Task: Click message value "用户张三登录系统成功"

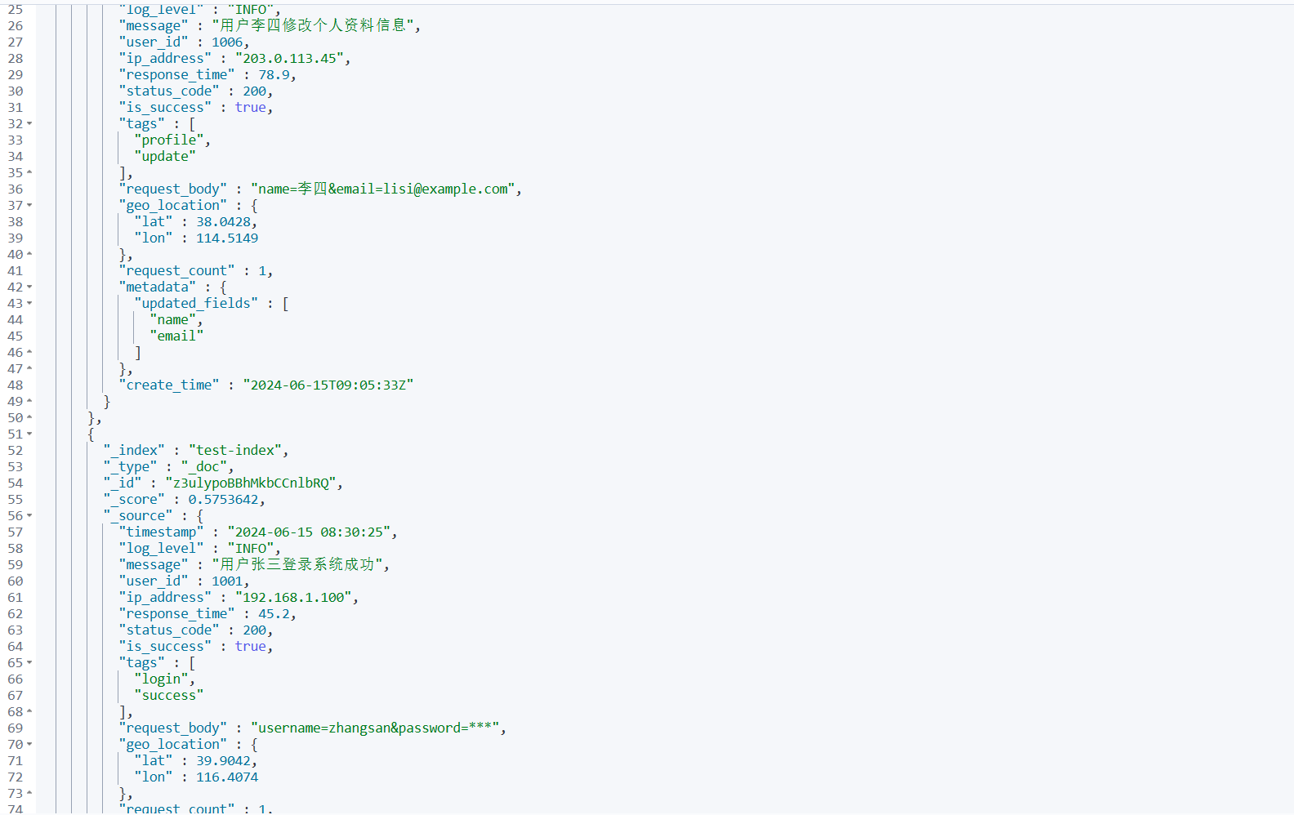Action: point(297,564)
